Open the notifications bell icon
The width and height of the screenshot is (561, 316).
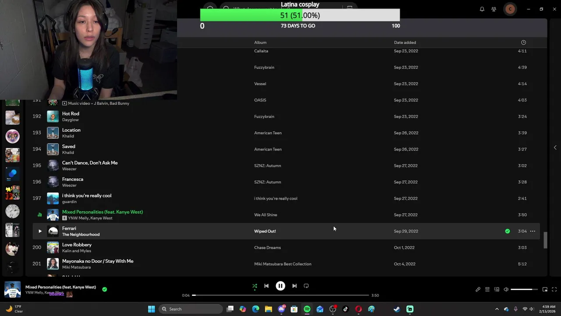pos(482,9)
